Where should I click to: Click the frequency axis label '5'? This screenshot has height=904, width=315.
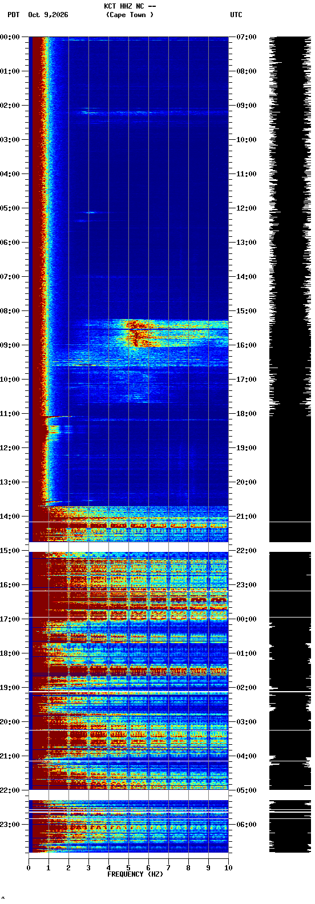pos(128,868)
